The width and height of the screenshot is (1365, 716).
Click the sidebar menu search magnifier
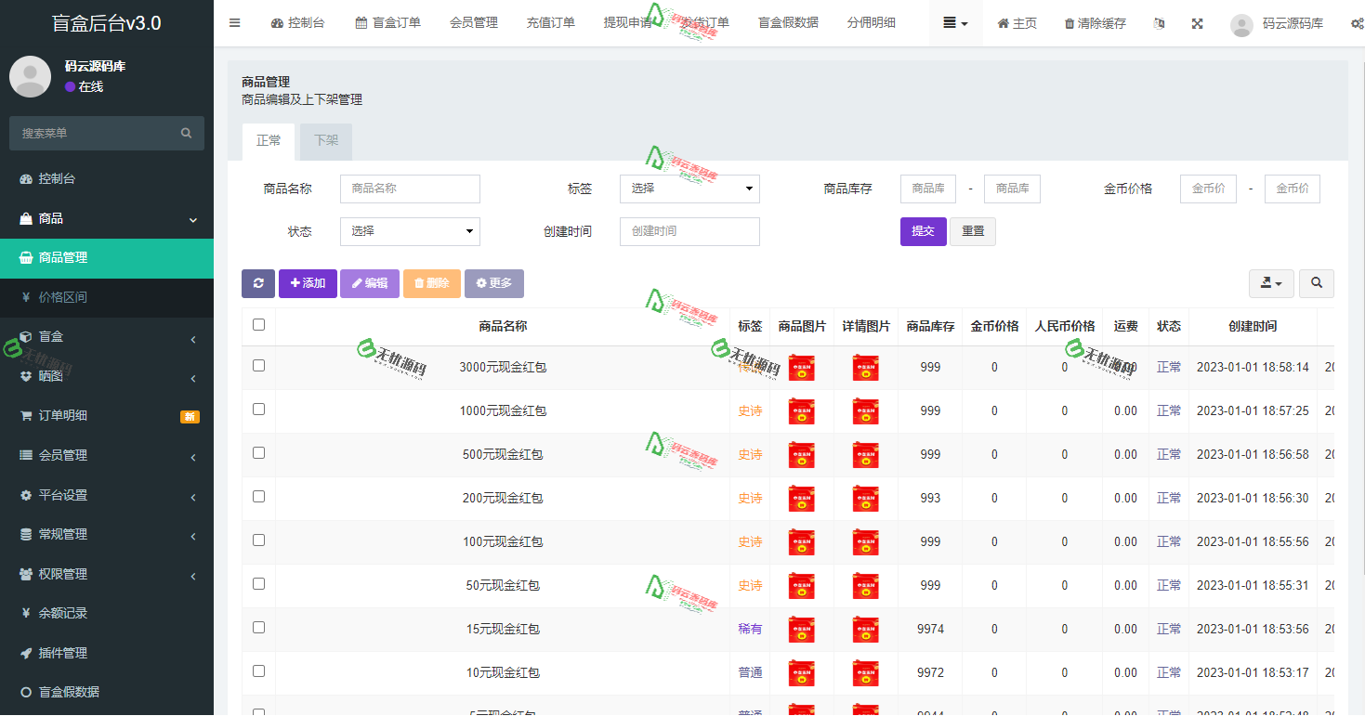point(186,133)
